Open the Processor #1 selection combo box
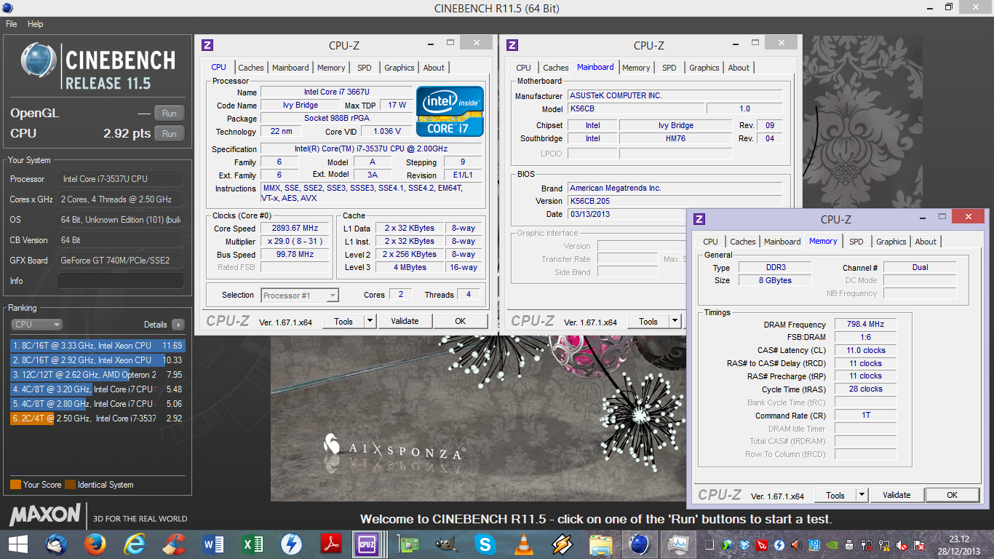 point(300,295)
